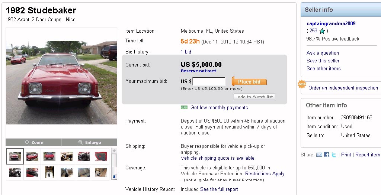Select the gear shifter console thumbnail
This screenshot has width=381, height=195.
pyautogui.click(x=49, y=172)
